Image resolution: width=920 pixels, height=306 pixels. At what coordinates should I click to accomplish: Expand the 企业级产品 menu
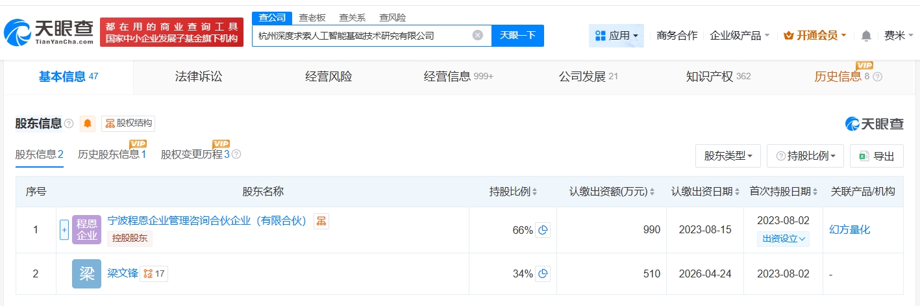(x=740, y=36)
